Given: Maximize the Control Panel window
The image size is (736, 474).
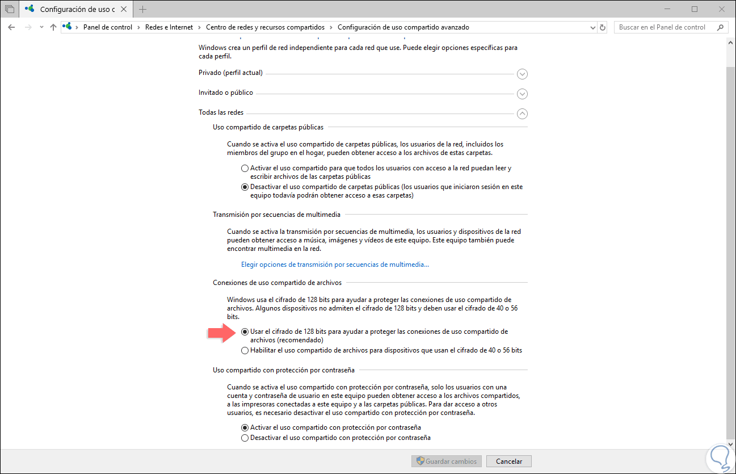Looking at the screenshot, I should tap(695, 9).
